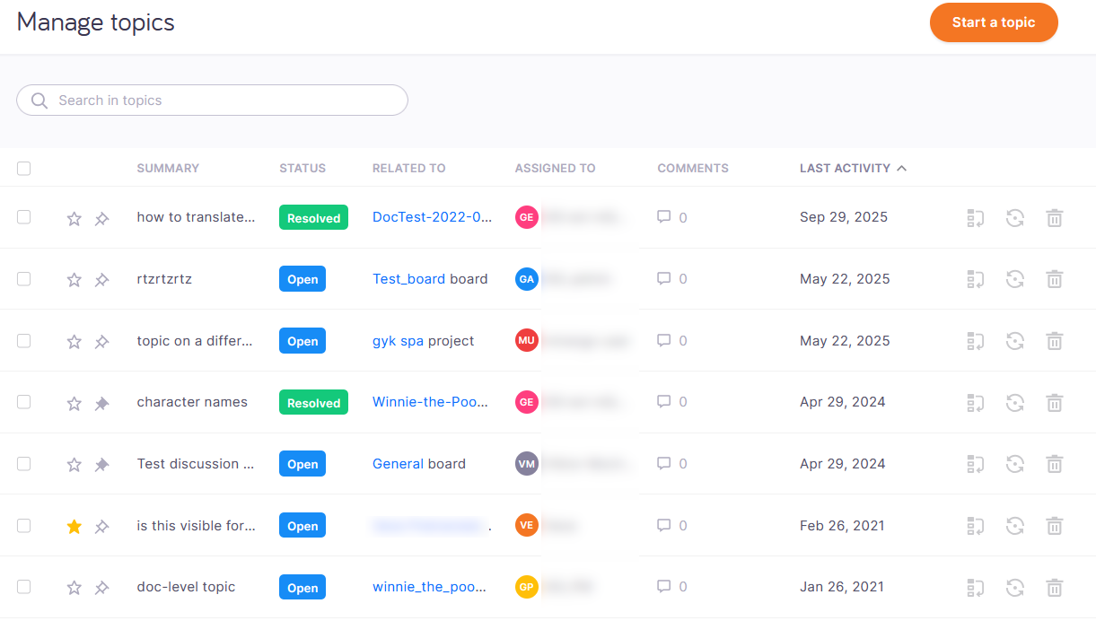Change status icon for 'Test discussion' topic
This screenshot has width=1096, height=621.
click(x=1015, y=464)
